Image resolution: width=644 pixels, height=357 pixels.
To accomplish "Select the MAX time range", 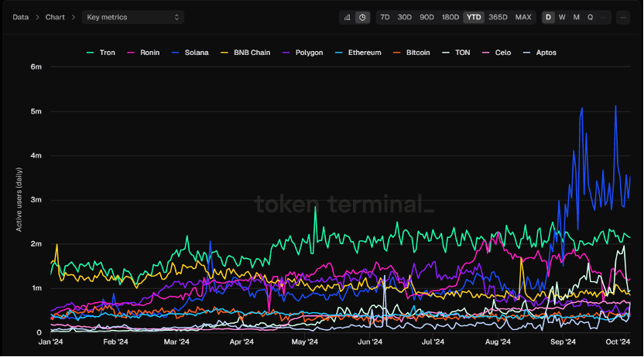I will coord(523,17).
